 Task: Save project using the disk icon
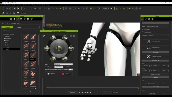coord(10,9)
